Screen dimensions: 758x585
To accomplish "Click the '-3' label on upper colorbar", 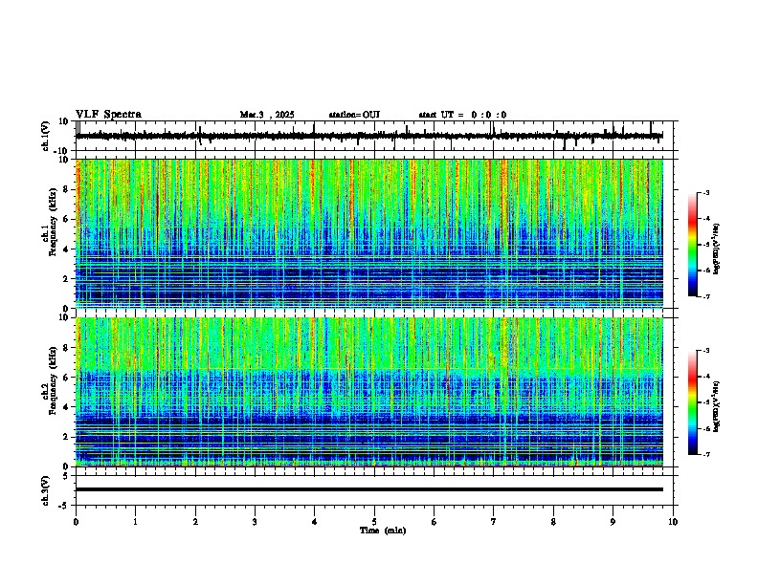I will (706, 192).
